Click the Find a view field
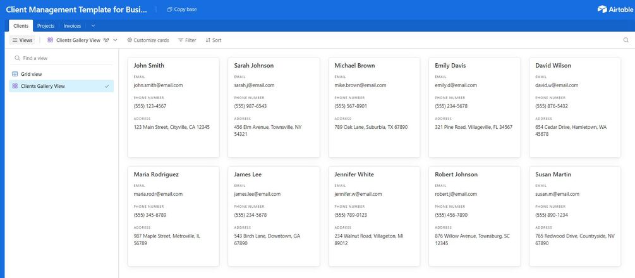The image size is (635, 278). (61, 58)
